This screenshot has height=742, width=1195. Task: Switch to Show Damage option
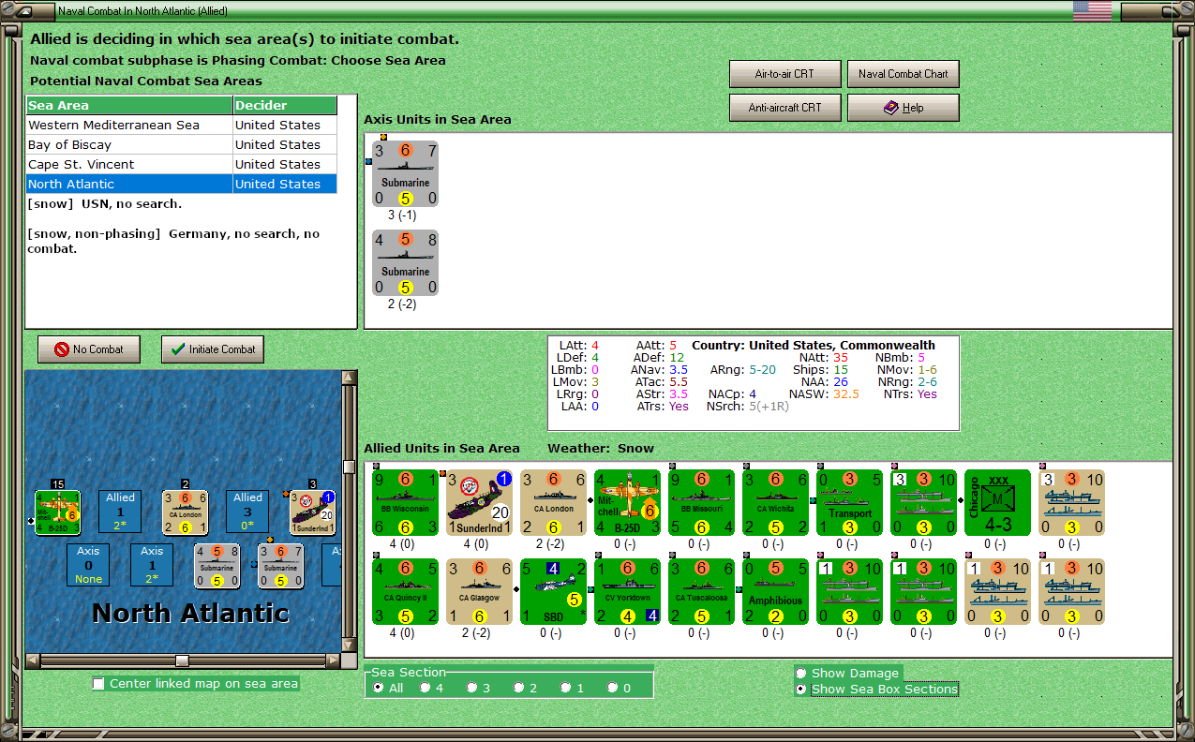[x=801, y=674]
